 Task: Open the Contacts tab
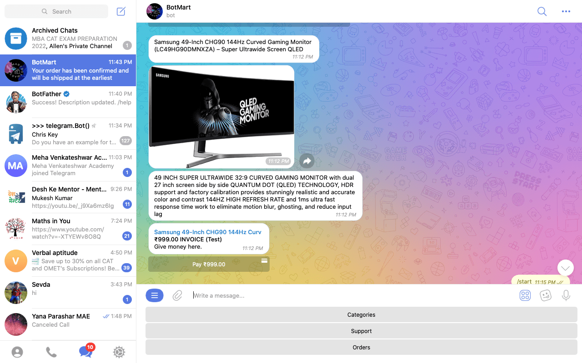pyautogui.click(x=17, y=352)
